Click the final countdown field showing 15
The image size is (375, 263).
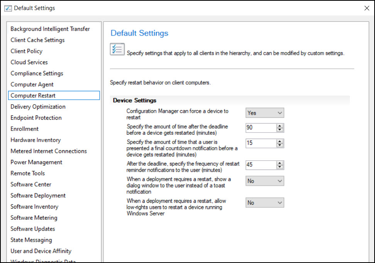point(261,143)
